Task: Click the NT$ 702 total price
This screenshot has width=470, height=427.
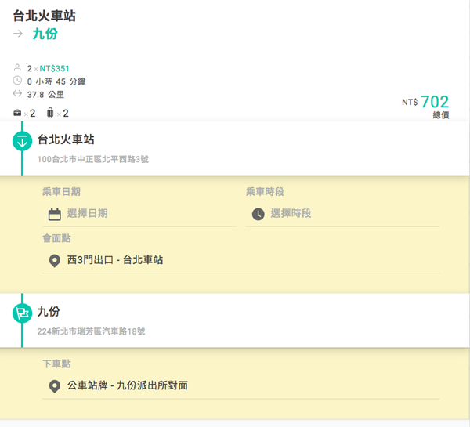Action: [x=434, y=102]
